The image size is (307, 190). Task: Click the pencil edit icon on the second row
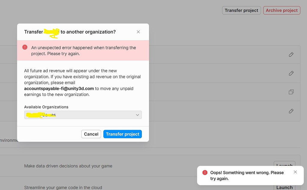pyautogui.click(x=291, y=73)
